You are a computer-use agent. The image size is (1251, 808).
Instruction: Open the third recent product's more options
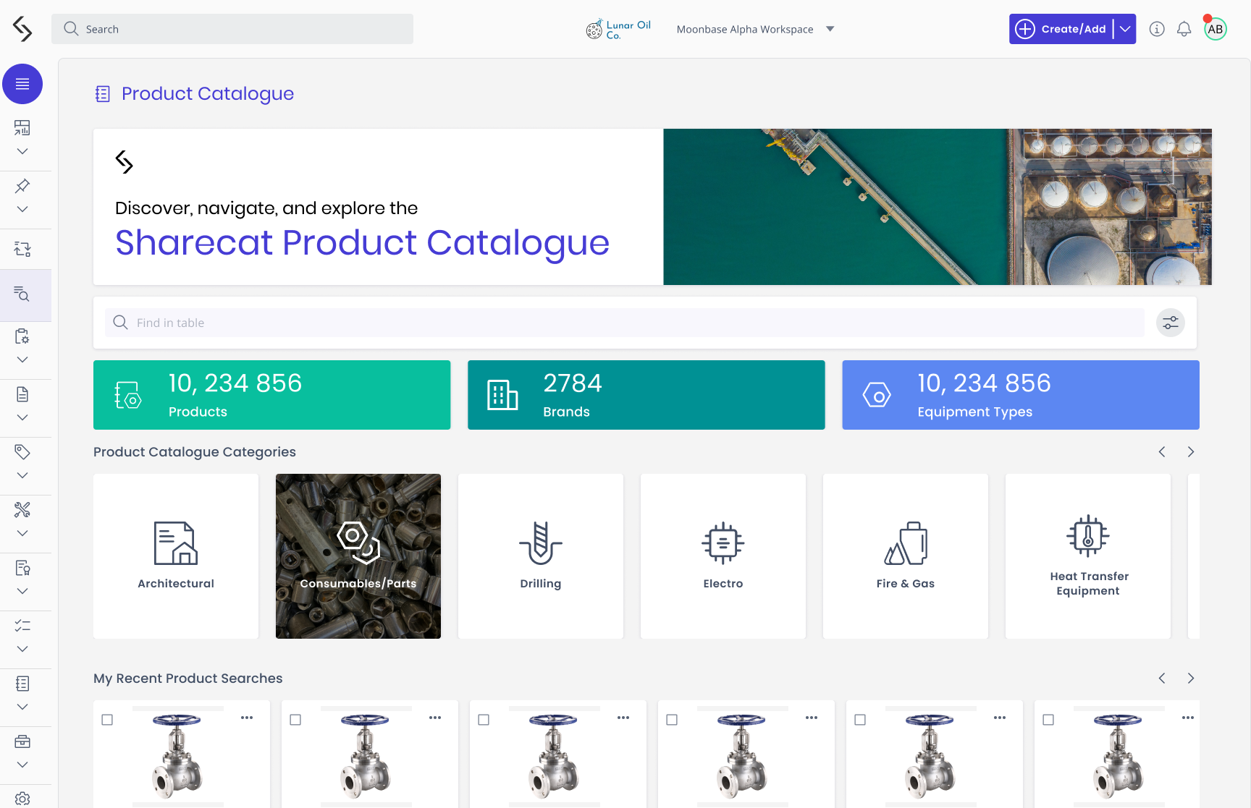point(623,718)
